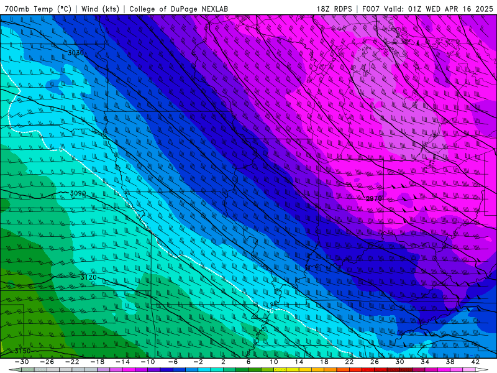Click the -6 color scale tick label

click(x=173, y=362)
